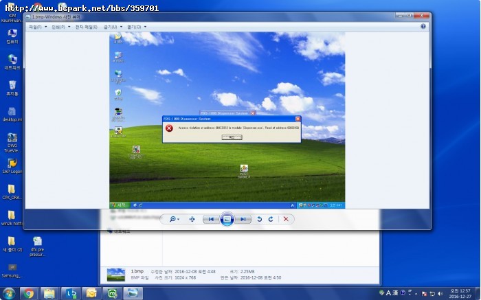The image size is (481, 300).
Task: Open the 파일(F) menu dropdown
Action: [x=38, y=27]
